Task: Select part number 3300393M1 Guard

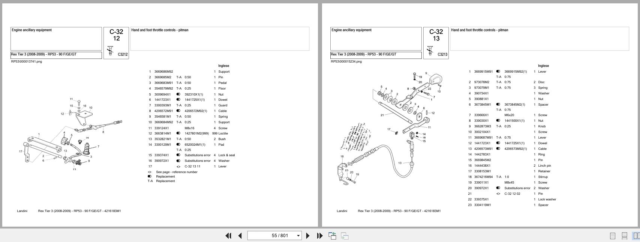Action: coord(163,105)
